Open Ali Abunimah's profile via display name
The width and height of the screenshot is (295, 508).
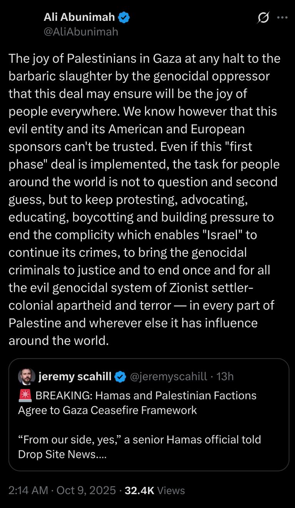79,17
